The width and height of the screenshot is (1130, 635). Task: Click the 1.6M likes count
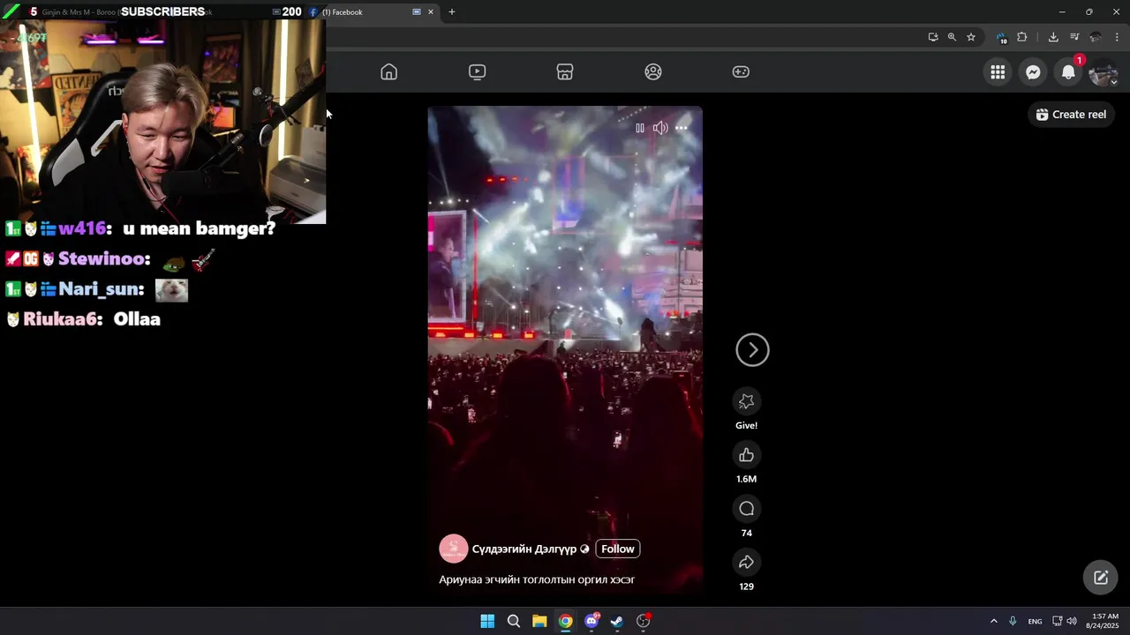pos(746,479)
